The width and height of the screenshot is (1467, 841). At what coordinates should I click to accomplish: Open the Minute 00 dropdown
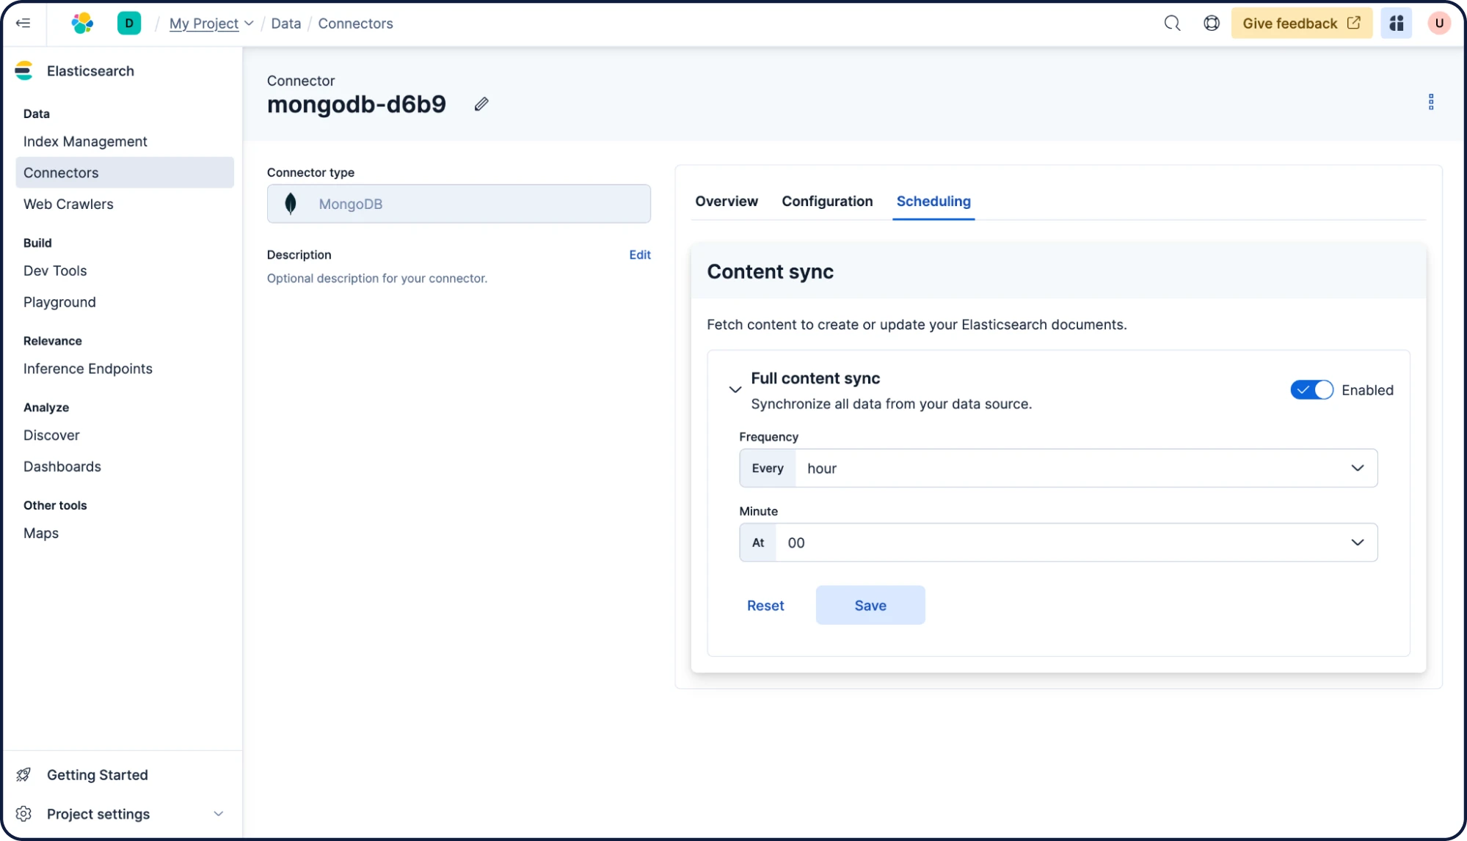pos(1058,543)
